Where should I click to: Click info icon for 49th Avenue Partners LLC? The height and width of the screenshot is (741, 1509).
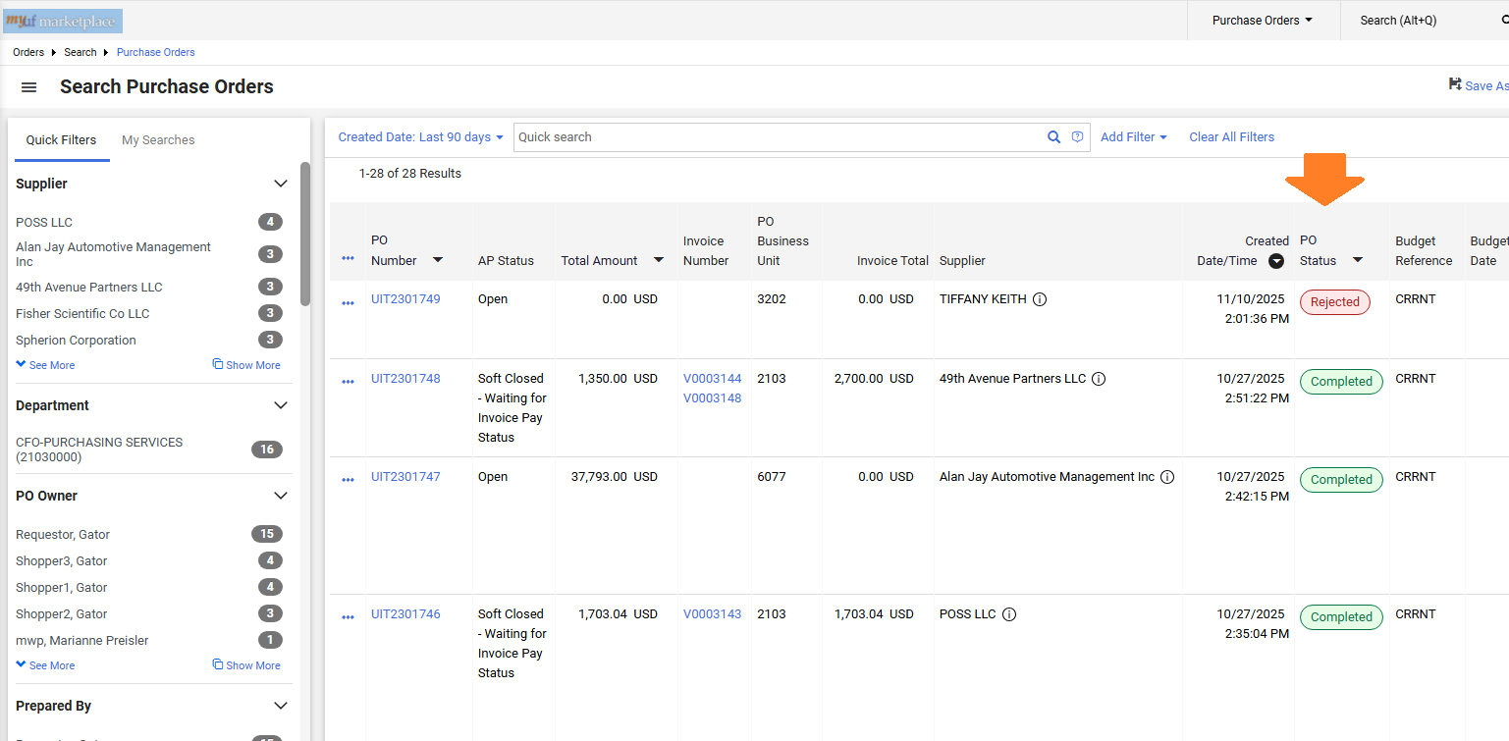pos(1099,379)
